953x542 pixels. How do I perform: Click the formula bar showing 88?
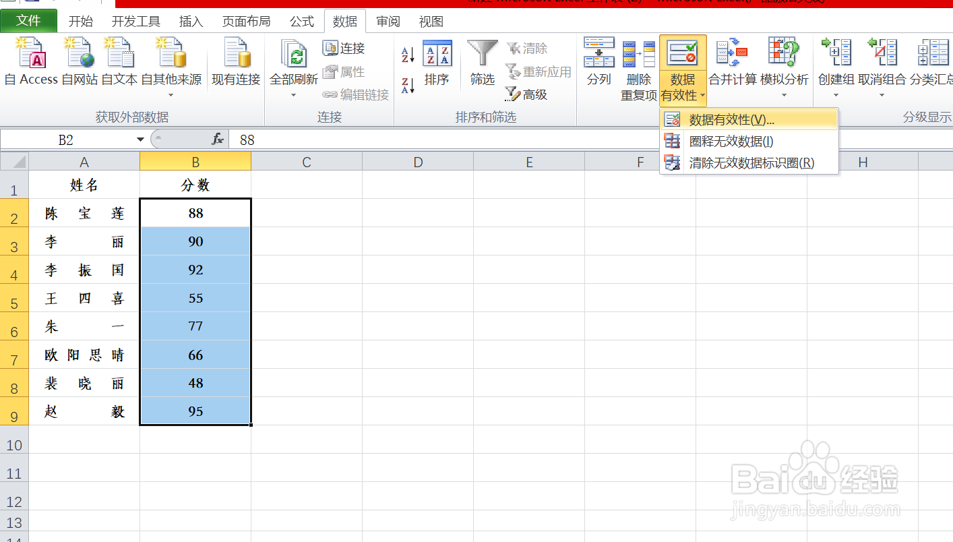click(x=590, y=140)
